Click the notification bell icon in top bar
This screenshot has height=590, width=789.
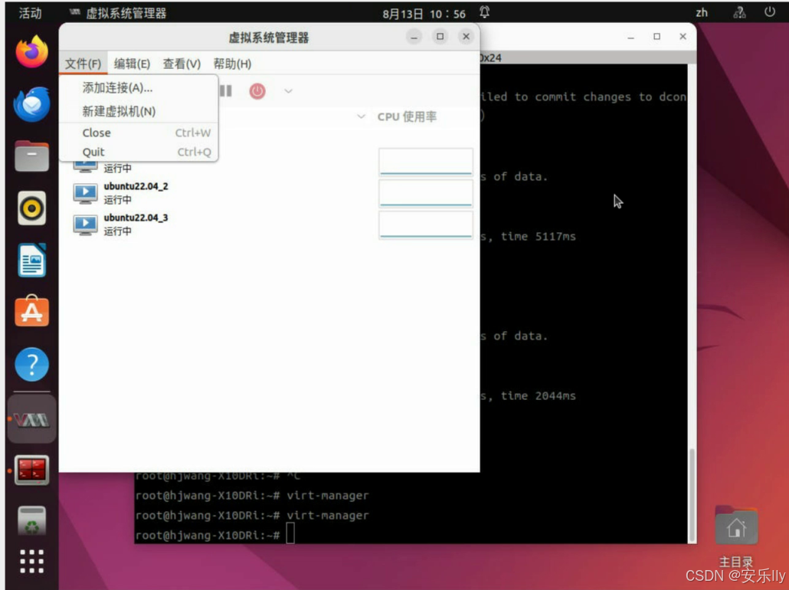(x=485, y=12)
